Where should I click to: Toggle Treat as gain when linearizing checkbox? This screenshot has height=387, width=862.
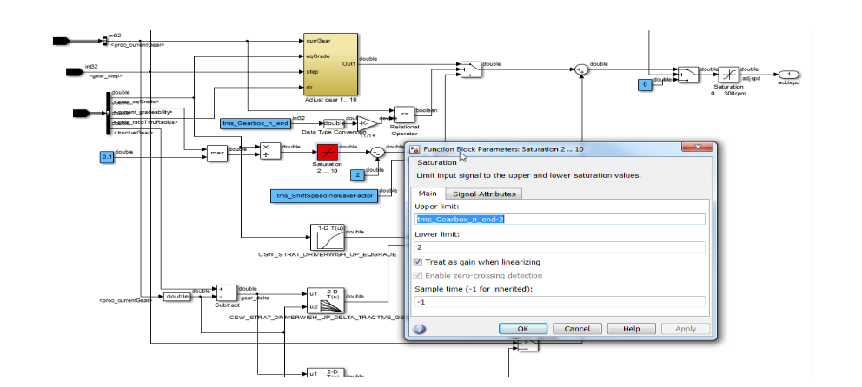pyautogui.click(x=418, y=262)
